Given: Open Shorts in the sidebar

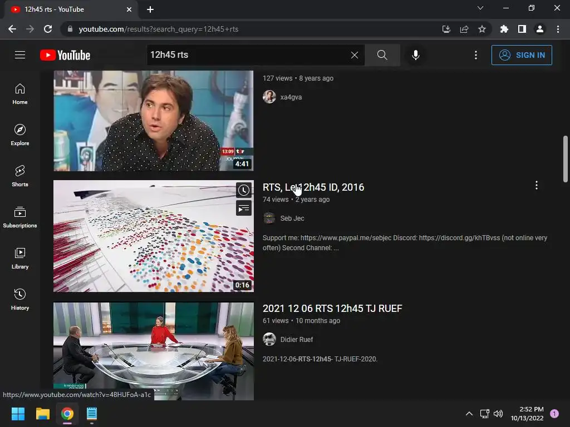Looking at the screenshot, I should (20, 176).
